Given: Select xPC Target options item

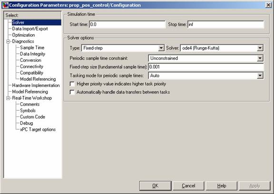Looking at the screenshot, I should [38, 129].
